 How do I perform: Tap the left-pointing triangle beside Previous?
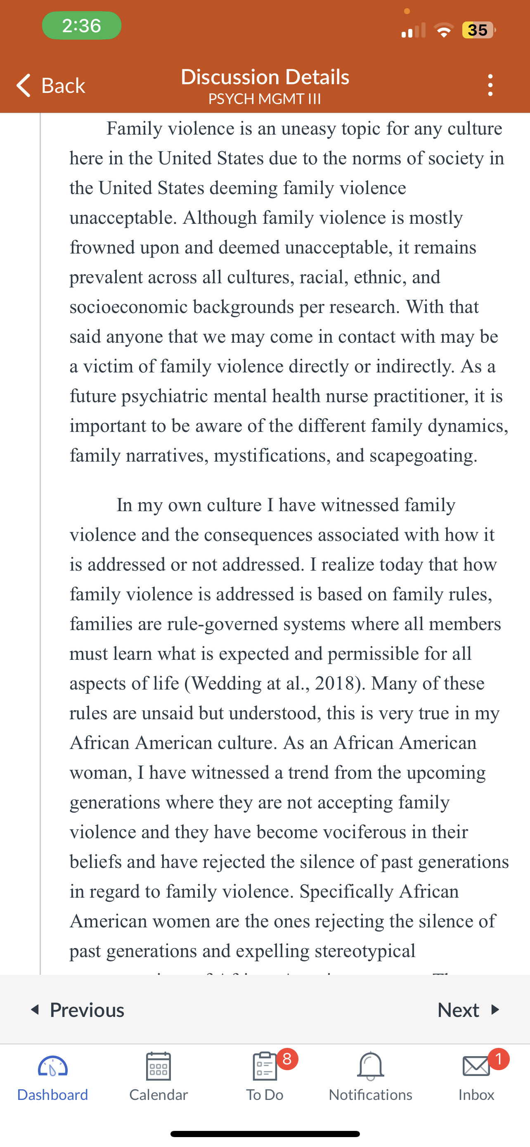coord(35,1010)
